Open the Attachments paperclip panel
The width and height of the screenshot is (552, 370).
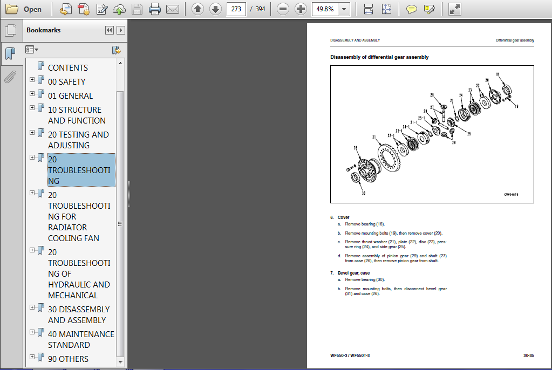(x=10, y=77)
